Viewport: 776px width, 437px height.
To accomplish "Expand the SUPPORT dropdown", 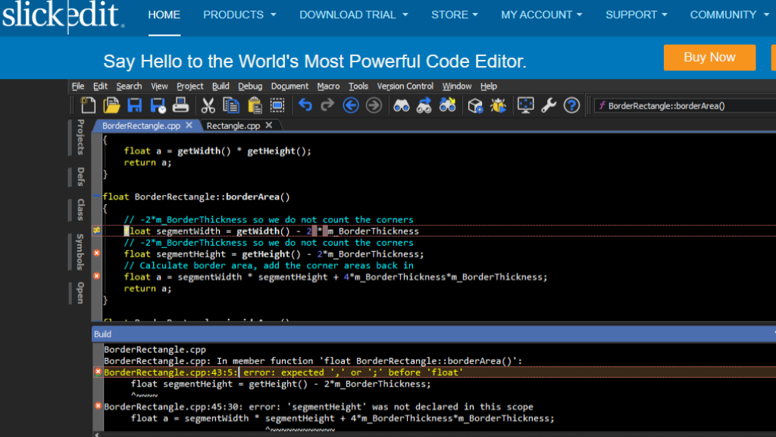I will pyautogui.click(x=637, y=15).
